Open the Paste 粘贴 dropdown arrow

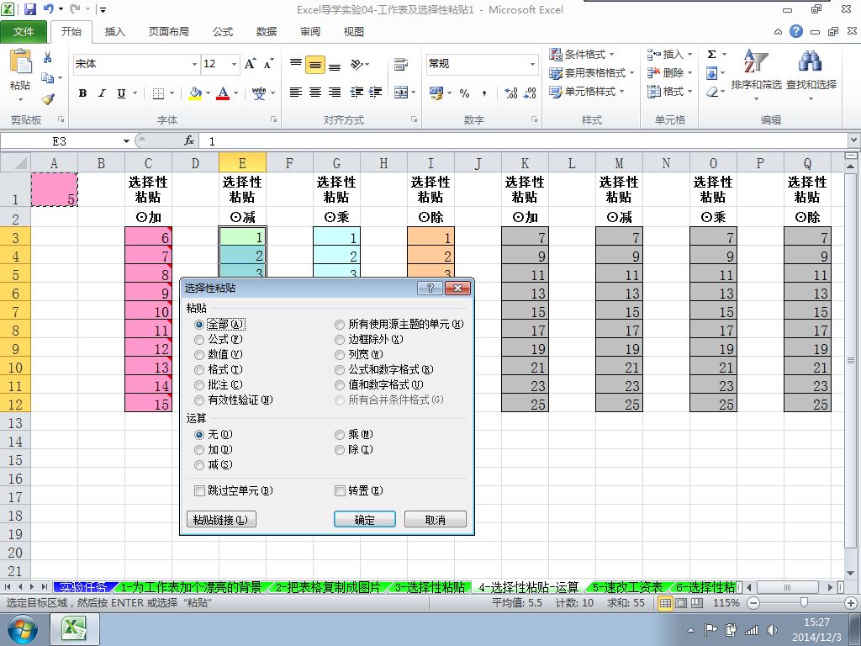coord(20,99)
